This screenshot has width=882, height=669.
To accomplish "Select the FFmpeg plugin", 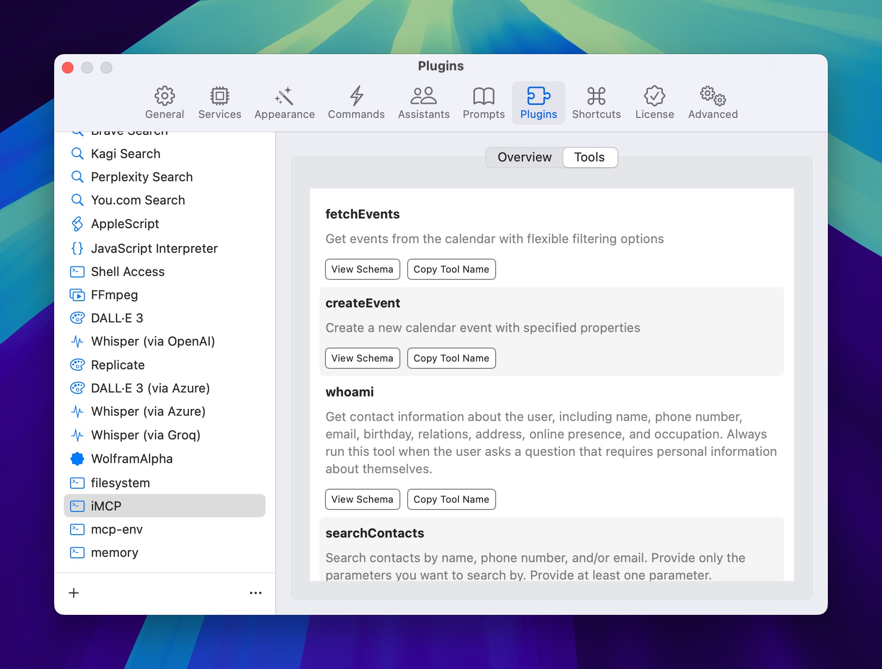I will click(164, 295).
